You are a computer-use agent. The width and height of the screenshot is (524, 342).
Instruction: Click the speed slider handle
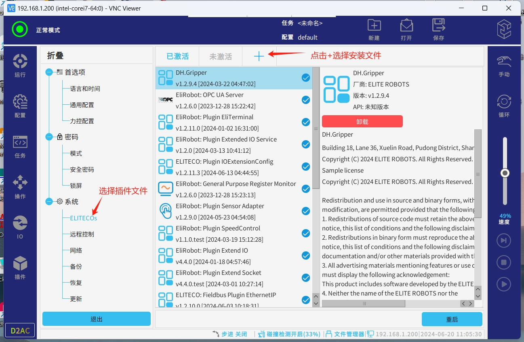[505, 173]
